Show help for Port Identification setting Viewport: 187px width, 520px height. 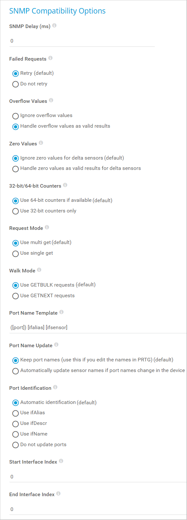tap(55, 387)
